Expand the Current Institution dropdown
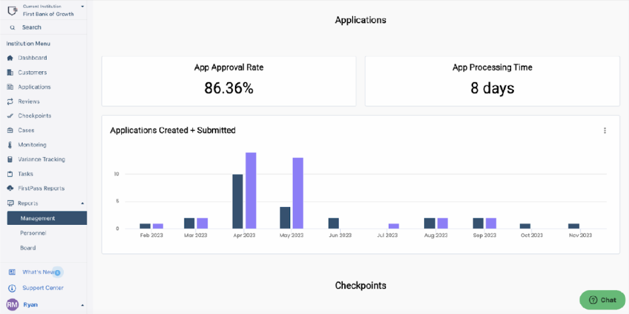 82,7
